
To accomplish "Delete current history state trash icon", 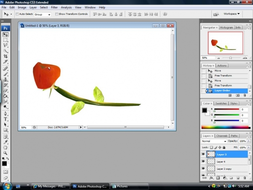I will coord(245,95).
